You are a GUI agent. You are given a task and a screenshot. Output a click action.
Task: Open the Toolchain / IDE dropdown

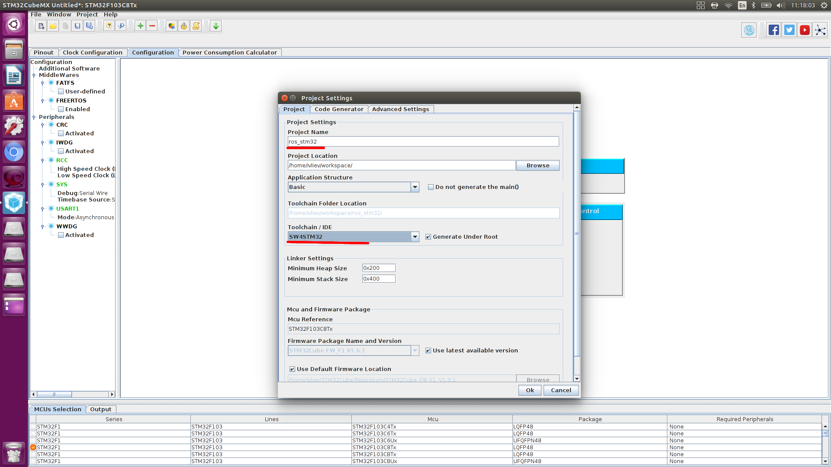coord(415,237)
